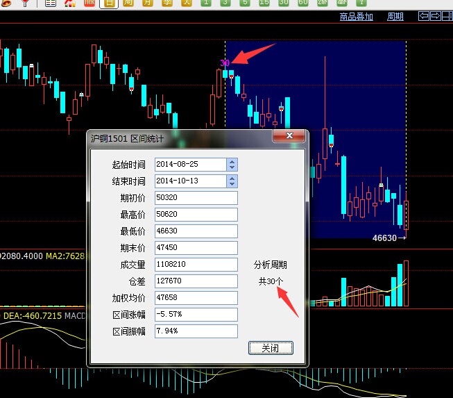Click the left arrow chart navigation button
This screenshot has width=453, height=398.
coord(424,16)
